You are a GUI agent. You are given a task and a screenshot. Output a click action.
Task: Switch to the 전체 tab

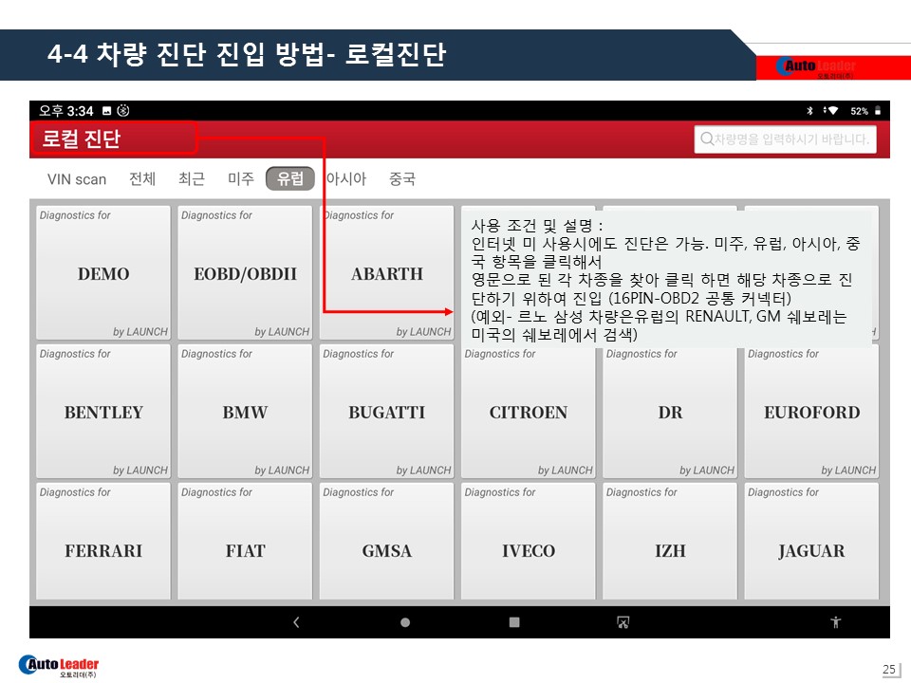click(x=142, y=178)
